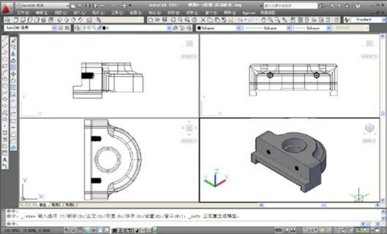This screenshot has height=234, width=387.
Task: Click the SW Isometric view icon
Action: 59,20
